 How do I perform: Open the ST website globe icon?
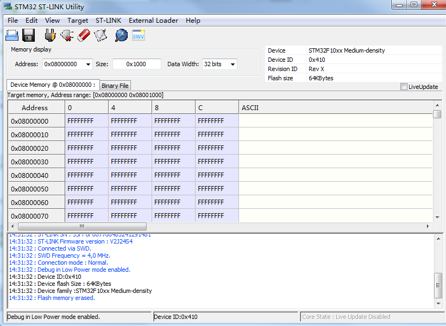pyautogui.click(x=122, y=35)
